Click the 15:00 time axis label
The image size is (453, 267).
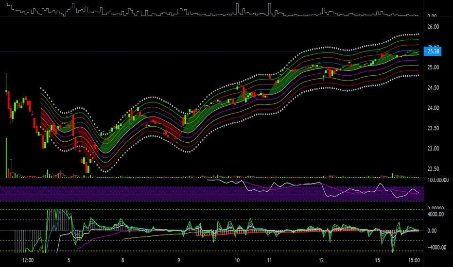click(414, 260)
